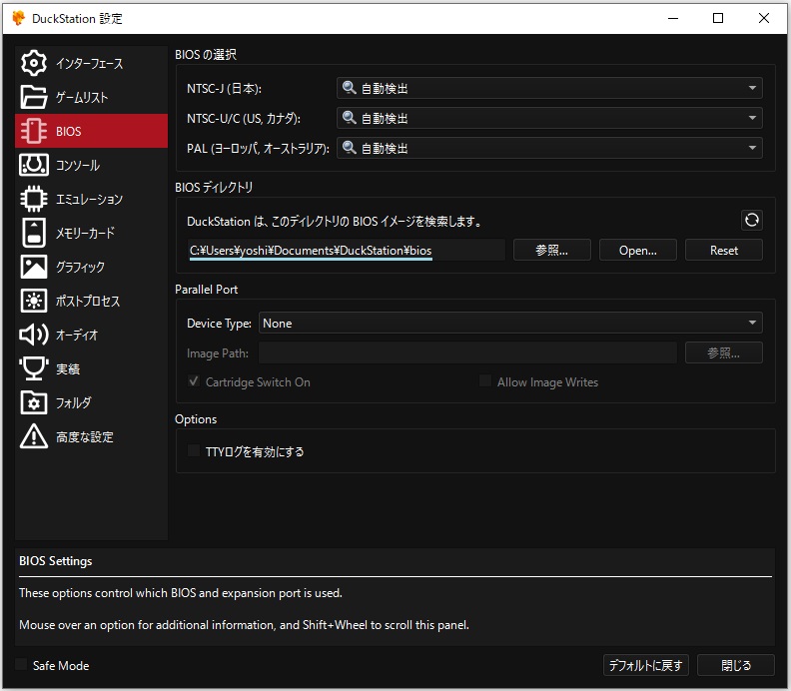Click the 'BIOS の選択' group heading

tap(206, 55)
